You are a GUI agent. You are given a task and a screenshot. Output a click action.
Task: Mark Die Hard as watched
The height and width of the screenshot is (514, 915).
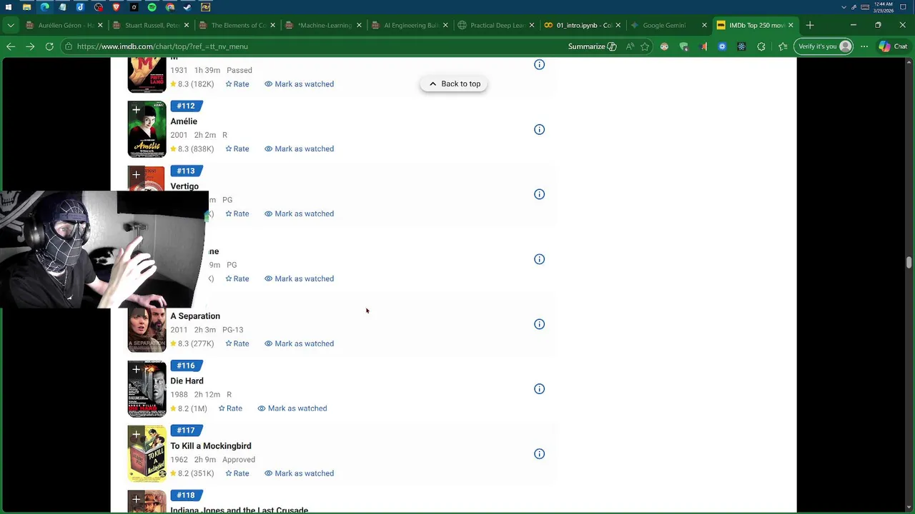(292, 408)
